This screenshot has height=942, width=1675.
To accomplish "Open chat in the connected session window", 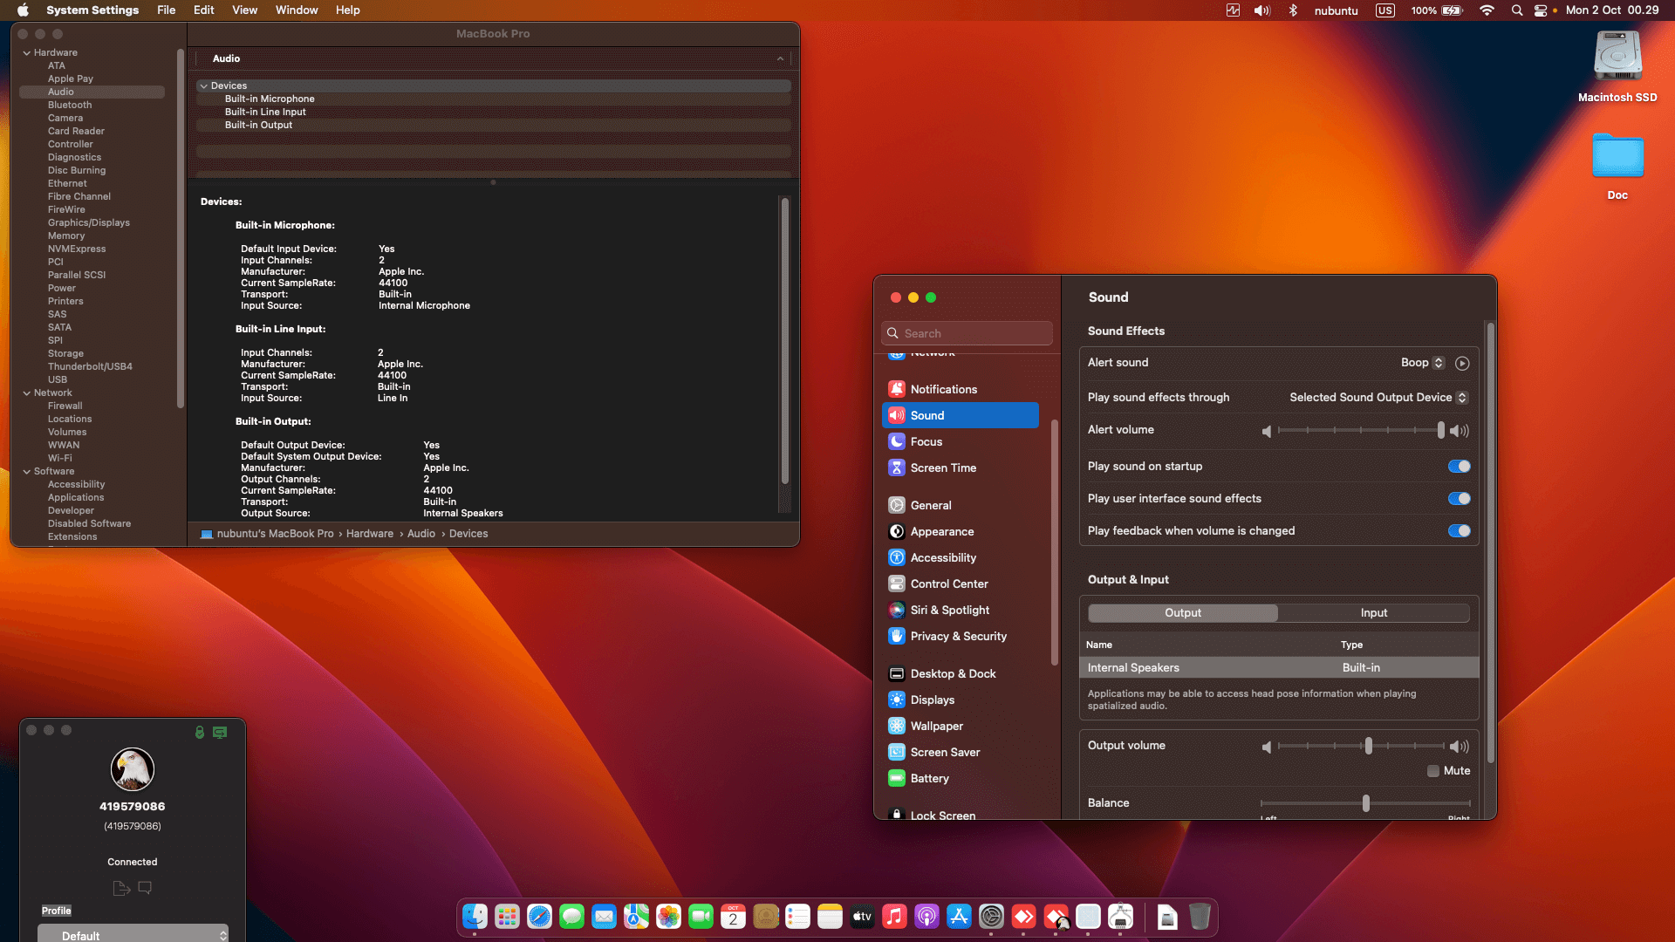I will click(145, 888).
